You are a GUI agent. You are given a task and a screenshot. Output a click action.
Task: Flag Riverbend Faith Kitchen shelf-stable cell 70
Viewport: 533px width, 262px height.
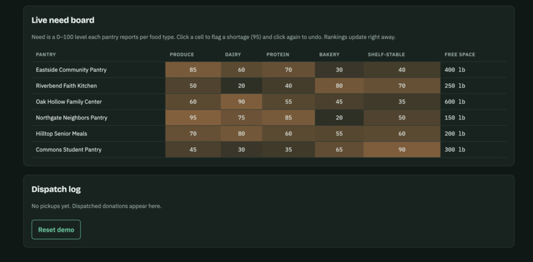[402, 86]
